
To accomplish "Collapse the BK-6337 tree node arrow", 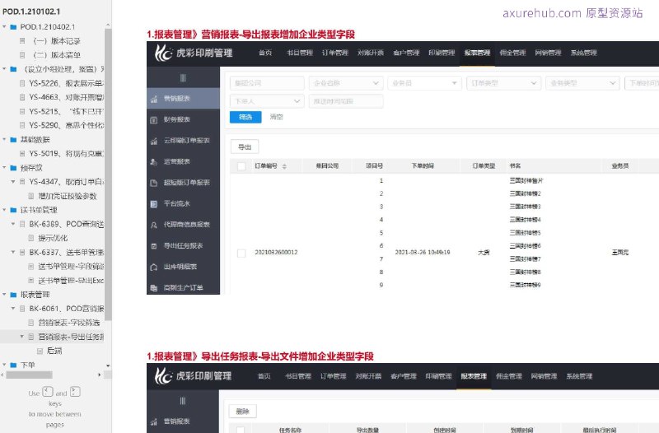I will click(13, 252).
